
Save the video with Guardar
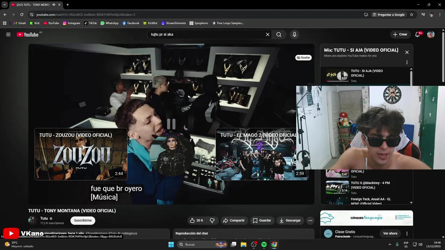click(x=262, y=220)
